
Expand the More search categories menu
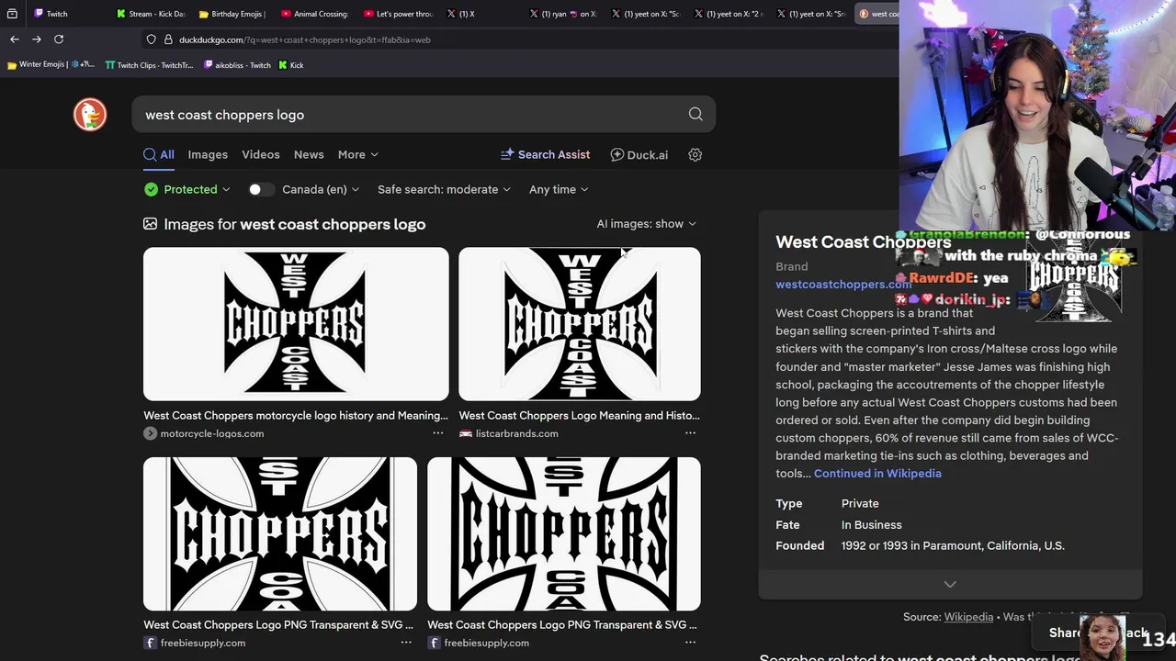coord(357,154)
